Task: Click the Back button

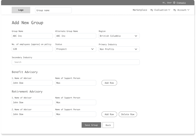Action: pos(108,125)
